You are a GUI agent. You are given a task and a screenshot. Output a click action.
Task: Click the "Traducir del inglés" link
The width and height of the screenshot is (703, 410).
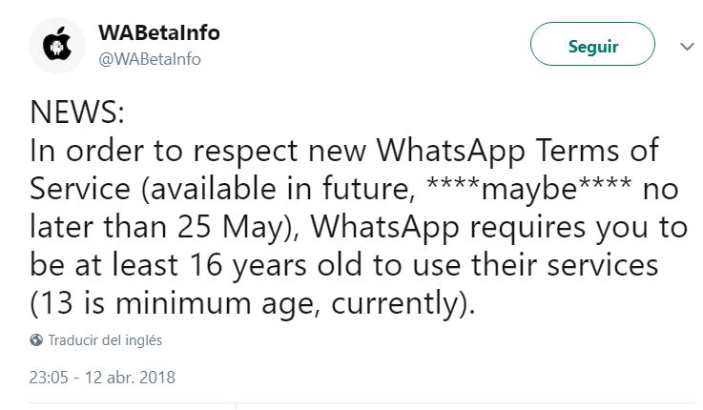click(104, 339)
